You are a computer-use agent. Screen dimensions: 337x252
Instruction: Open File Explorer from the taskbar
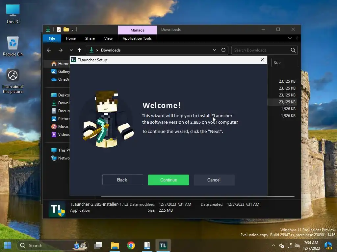(x=115, y=245)
